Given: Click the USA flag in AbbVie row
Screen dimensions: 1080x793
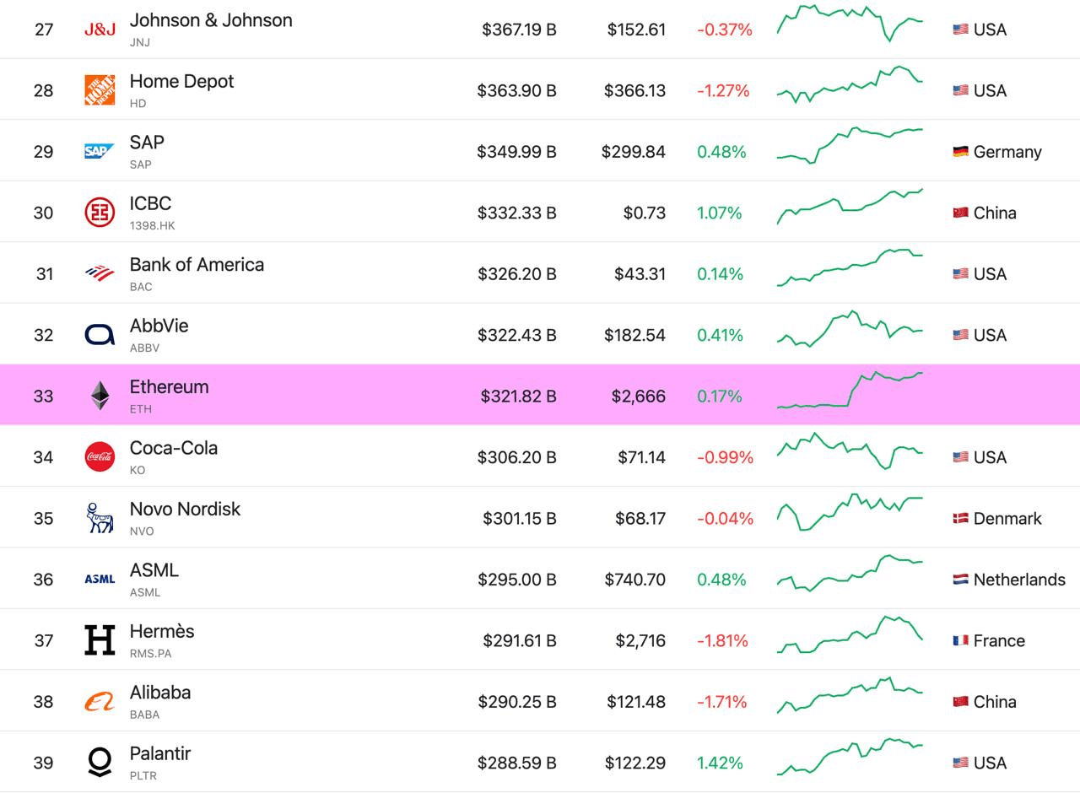Looking at the screenshot, I should coord(960,335).
